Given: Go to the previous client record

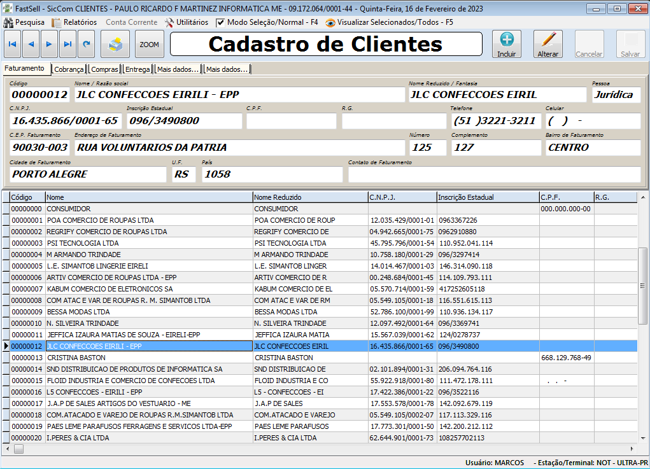Looking at the screenshot, I should (32, 44).
